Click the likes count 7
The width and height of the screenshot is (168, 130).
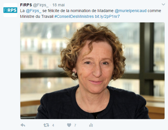[x=75, y=125]
